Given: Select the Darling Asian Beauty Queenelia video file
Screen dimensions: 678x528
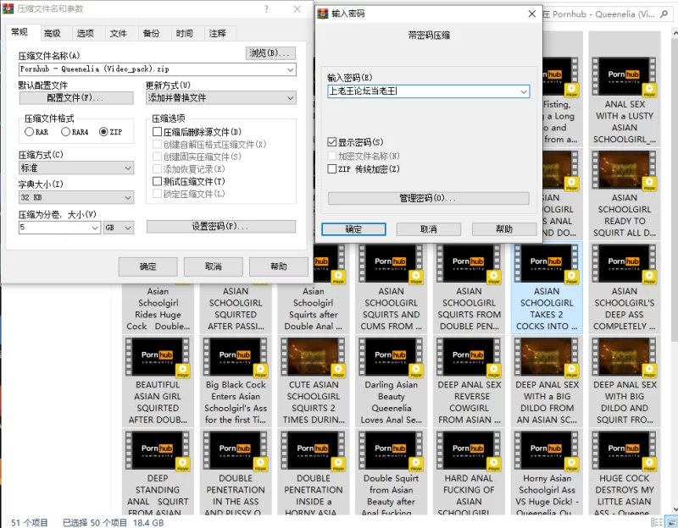Looking at the screenshot, I should tap(391, 382).
